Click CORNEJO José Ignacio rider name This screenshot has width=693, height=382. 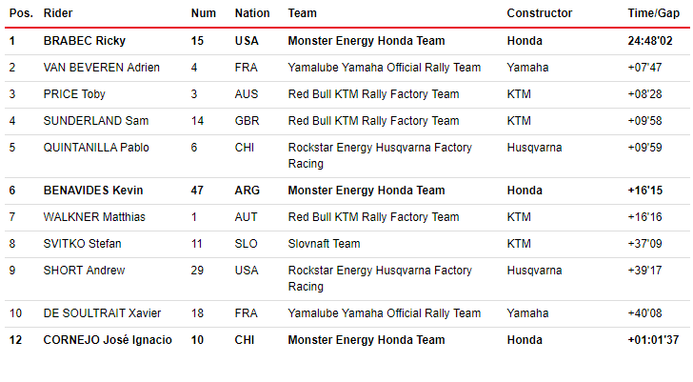point(108,340)
